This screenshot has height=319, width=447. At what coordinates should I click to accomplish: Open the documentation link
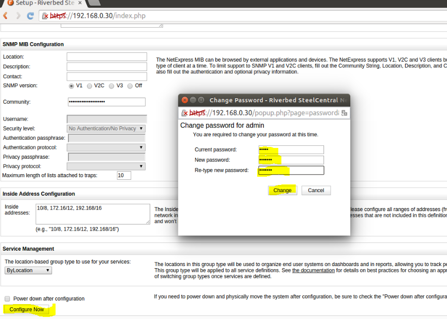(313, 270)
